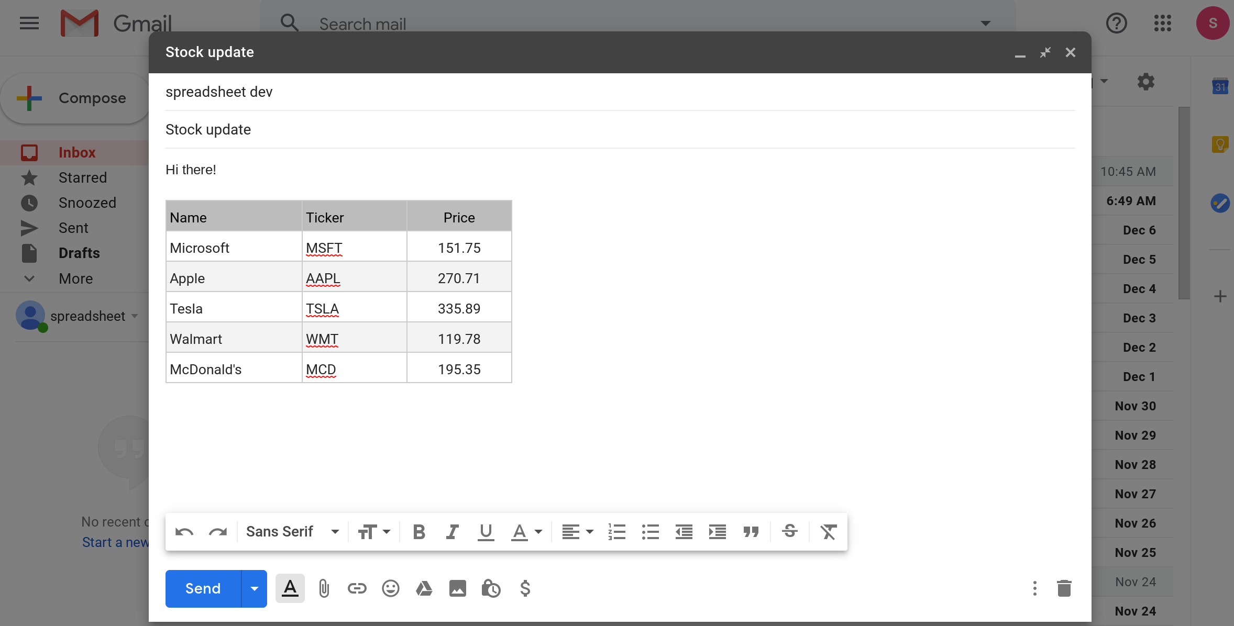Open Google Calendar side panel

coord(1220,86)
